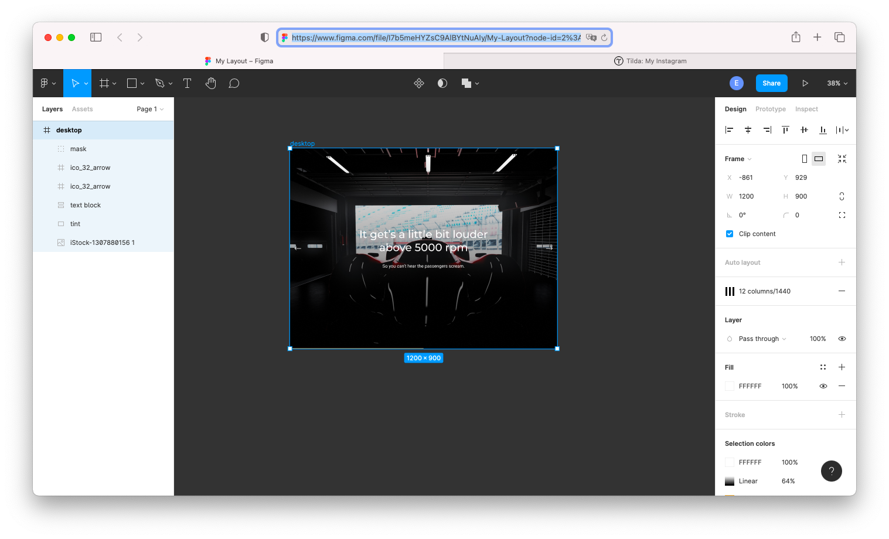Switch to the Assets panel
889x539 pixels.
pyautogui.click(x=82, y=109)
